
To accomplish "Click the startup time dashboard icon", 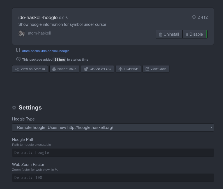I will point(18,59).
